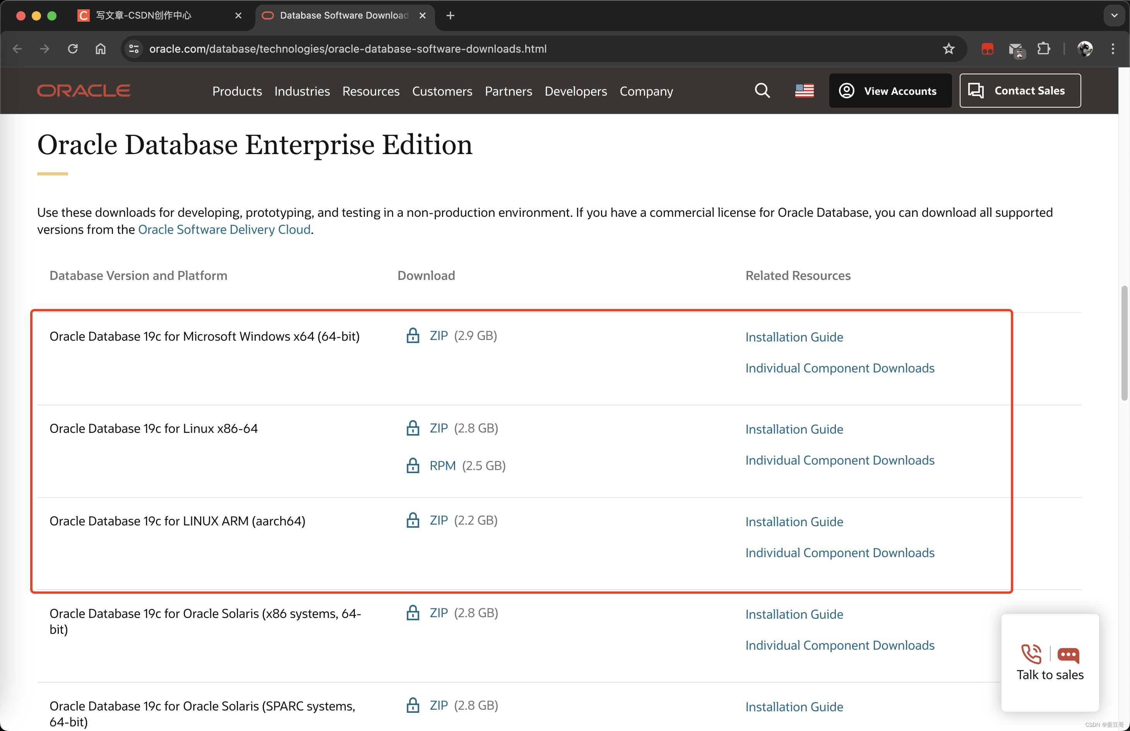
Task: Open Individual Component Downloads for Linux x86-64
Action: click(840, 460)
